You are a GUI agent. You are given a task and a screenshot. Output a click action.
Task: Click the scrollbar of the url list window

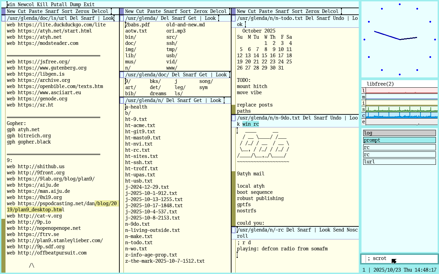[3, 137]
